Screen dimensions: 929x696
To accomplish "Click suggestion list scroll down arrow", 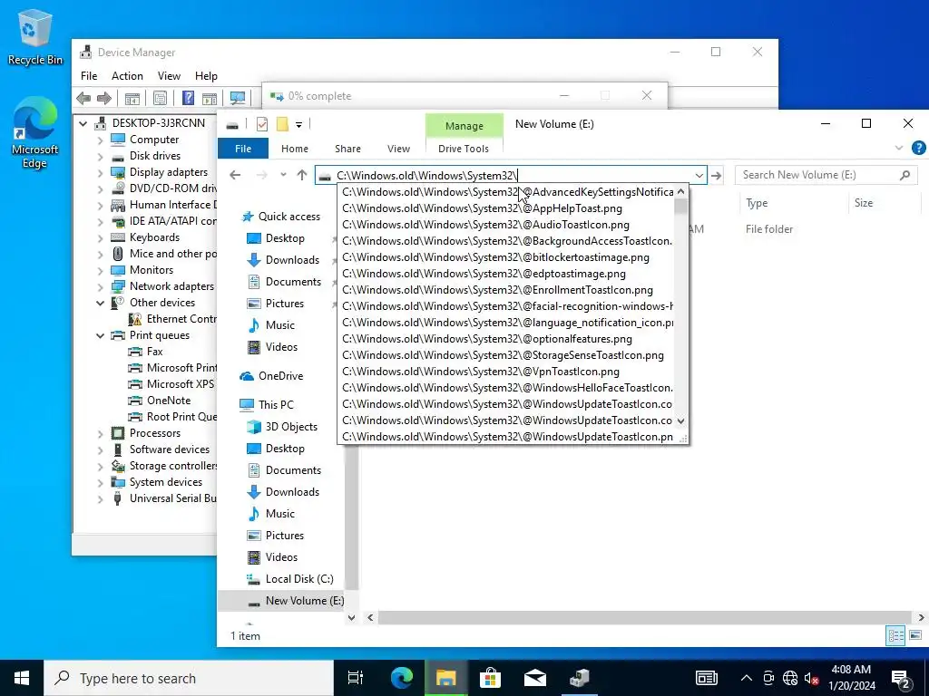I will pyautogui.click(x=680, y=421).
